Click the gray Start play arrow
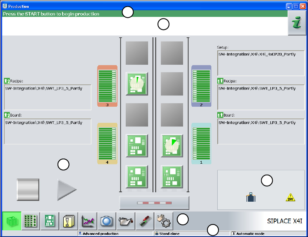The width and height of the screenshot is (308, 237). pos(67,190)
